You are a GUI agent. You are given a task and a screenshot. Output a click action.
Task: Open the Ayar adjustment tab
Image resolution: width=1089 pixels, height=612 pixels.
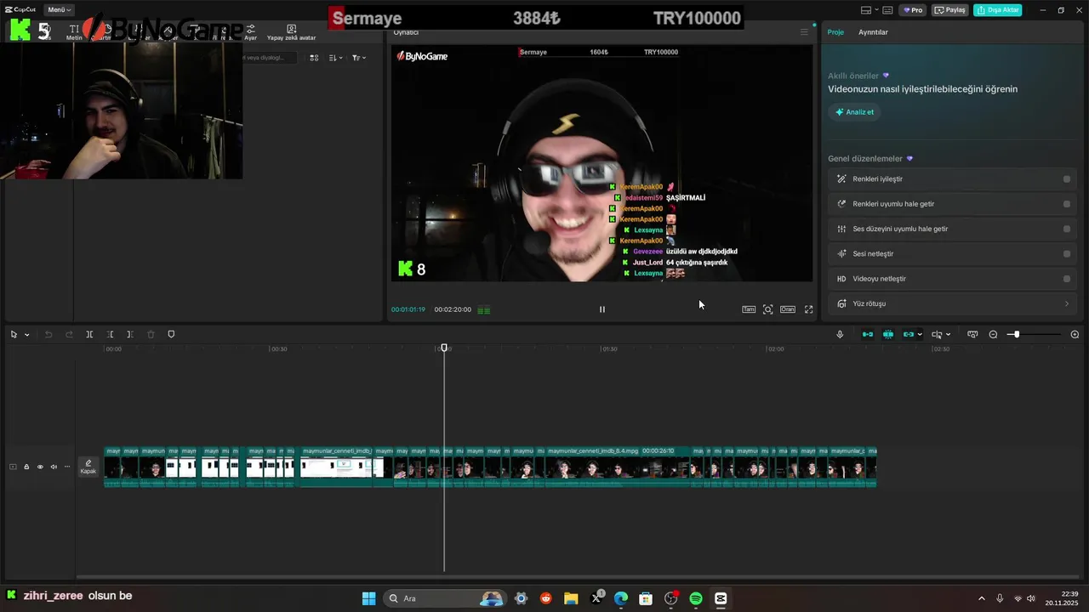[x=250, y=32]
